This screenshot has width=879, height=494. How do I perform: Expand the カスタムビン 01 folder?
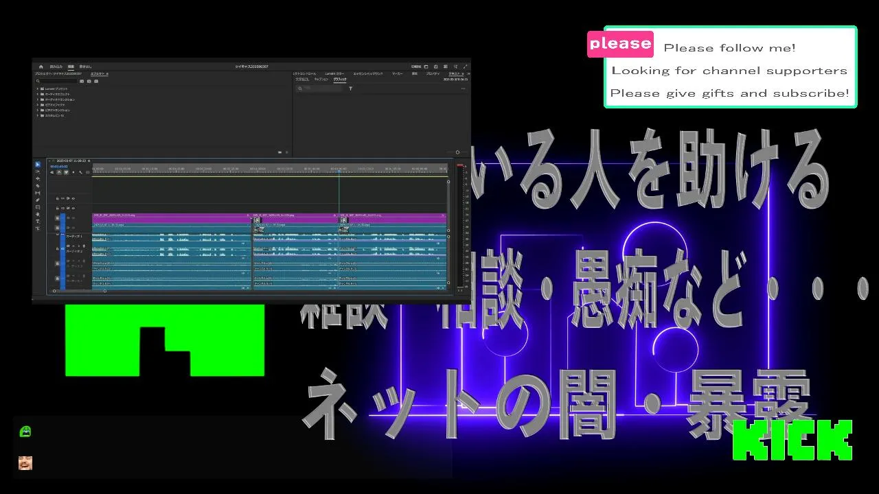[x=38, y=115]
